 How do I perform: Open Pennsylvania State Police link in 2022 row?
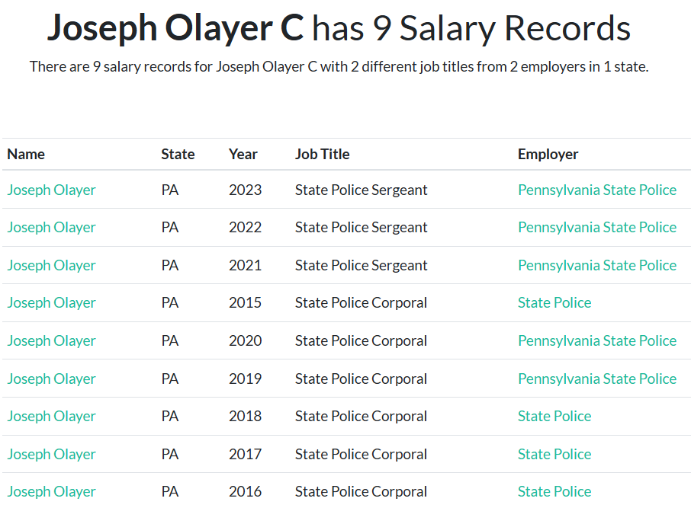point(597,227)
